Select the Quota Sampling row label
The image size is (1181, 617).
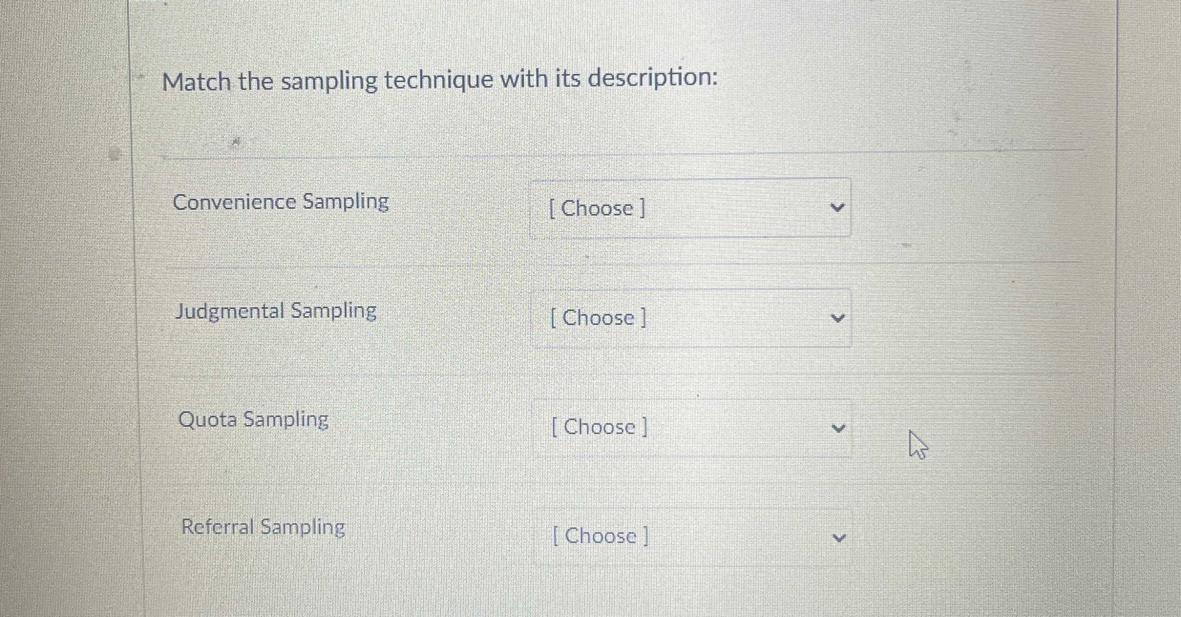(x=254, y=420)
